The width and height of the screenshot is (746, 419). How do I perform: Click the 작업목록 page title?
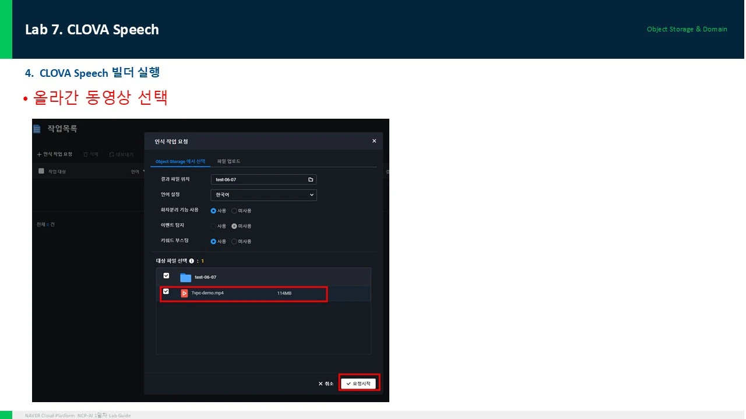point(62,129)
